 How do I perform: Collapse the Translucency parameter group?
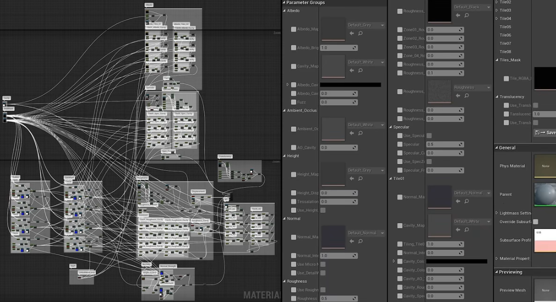pos(497,97)
